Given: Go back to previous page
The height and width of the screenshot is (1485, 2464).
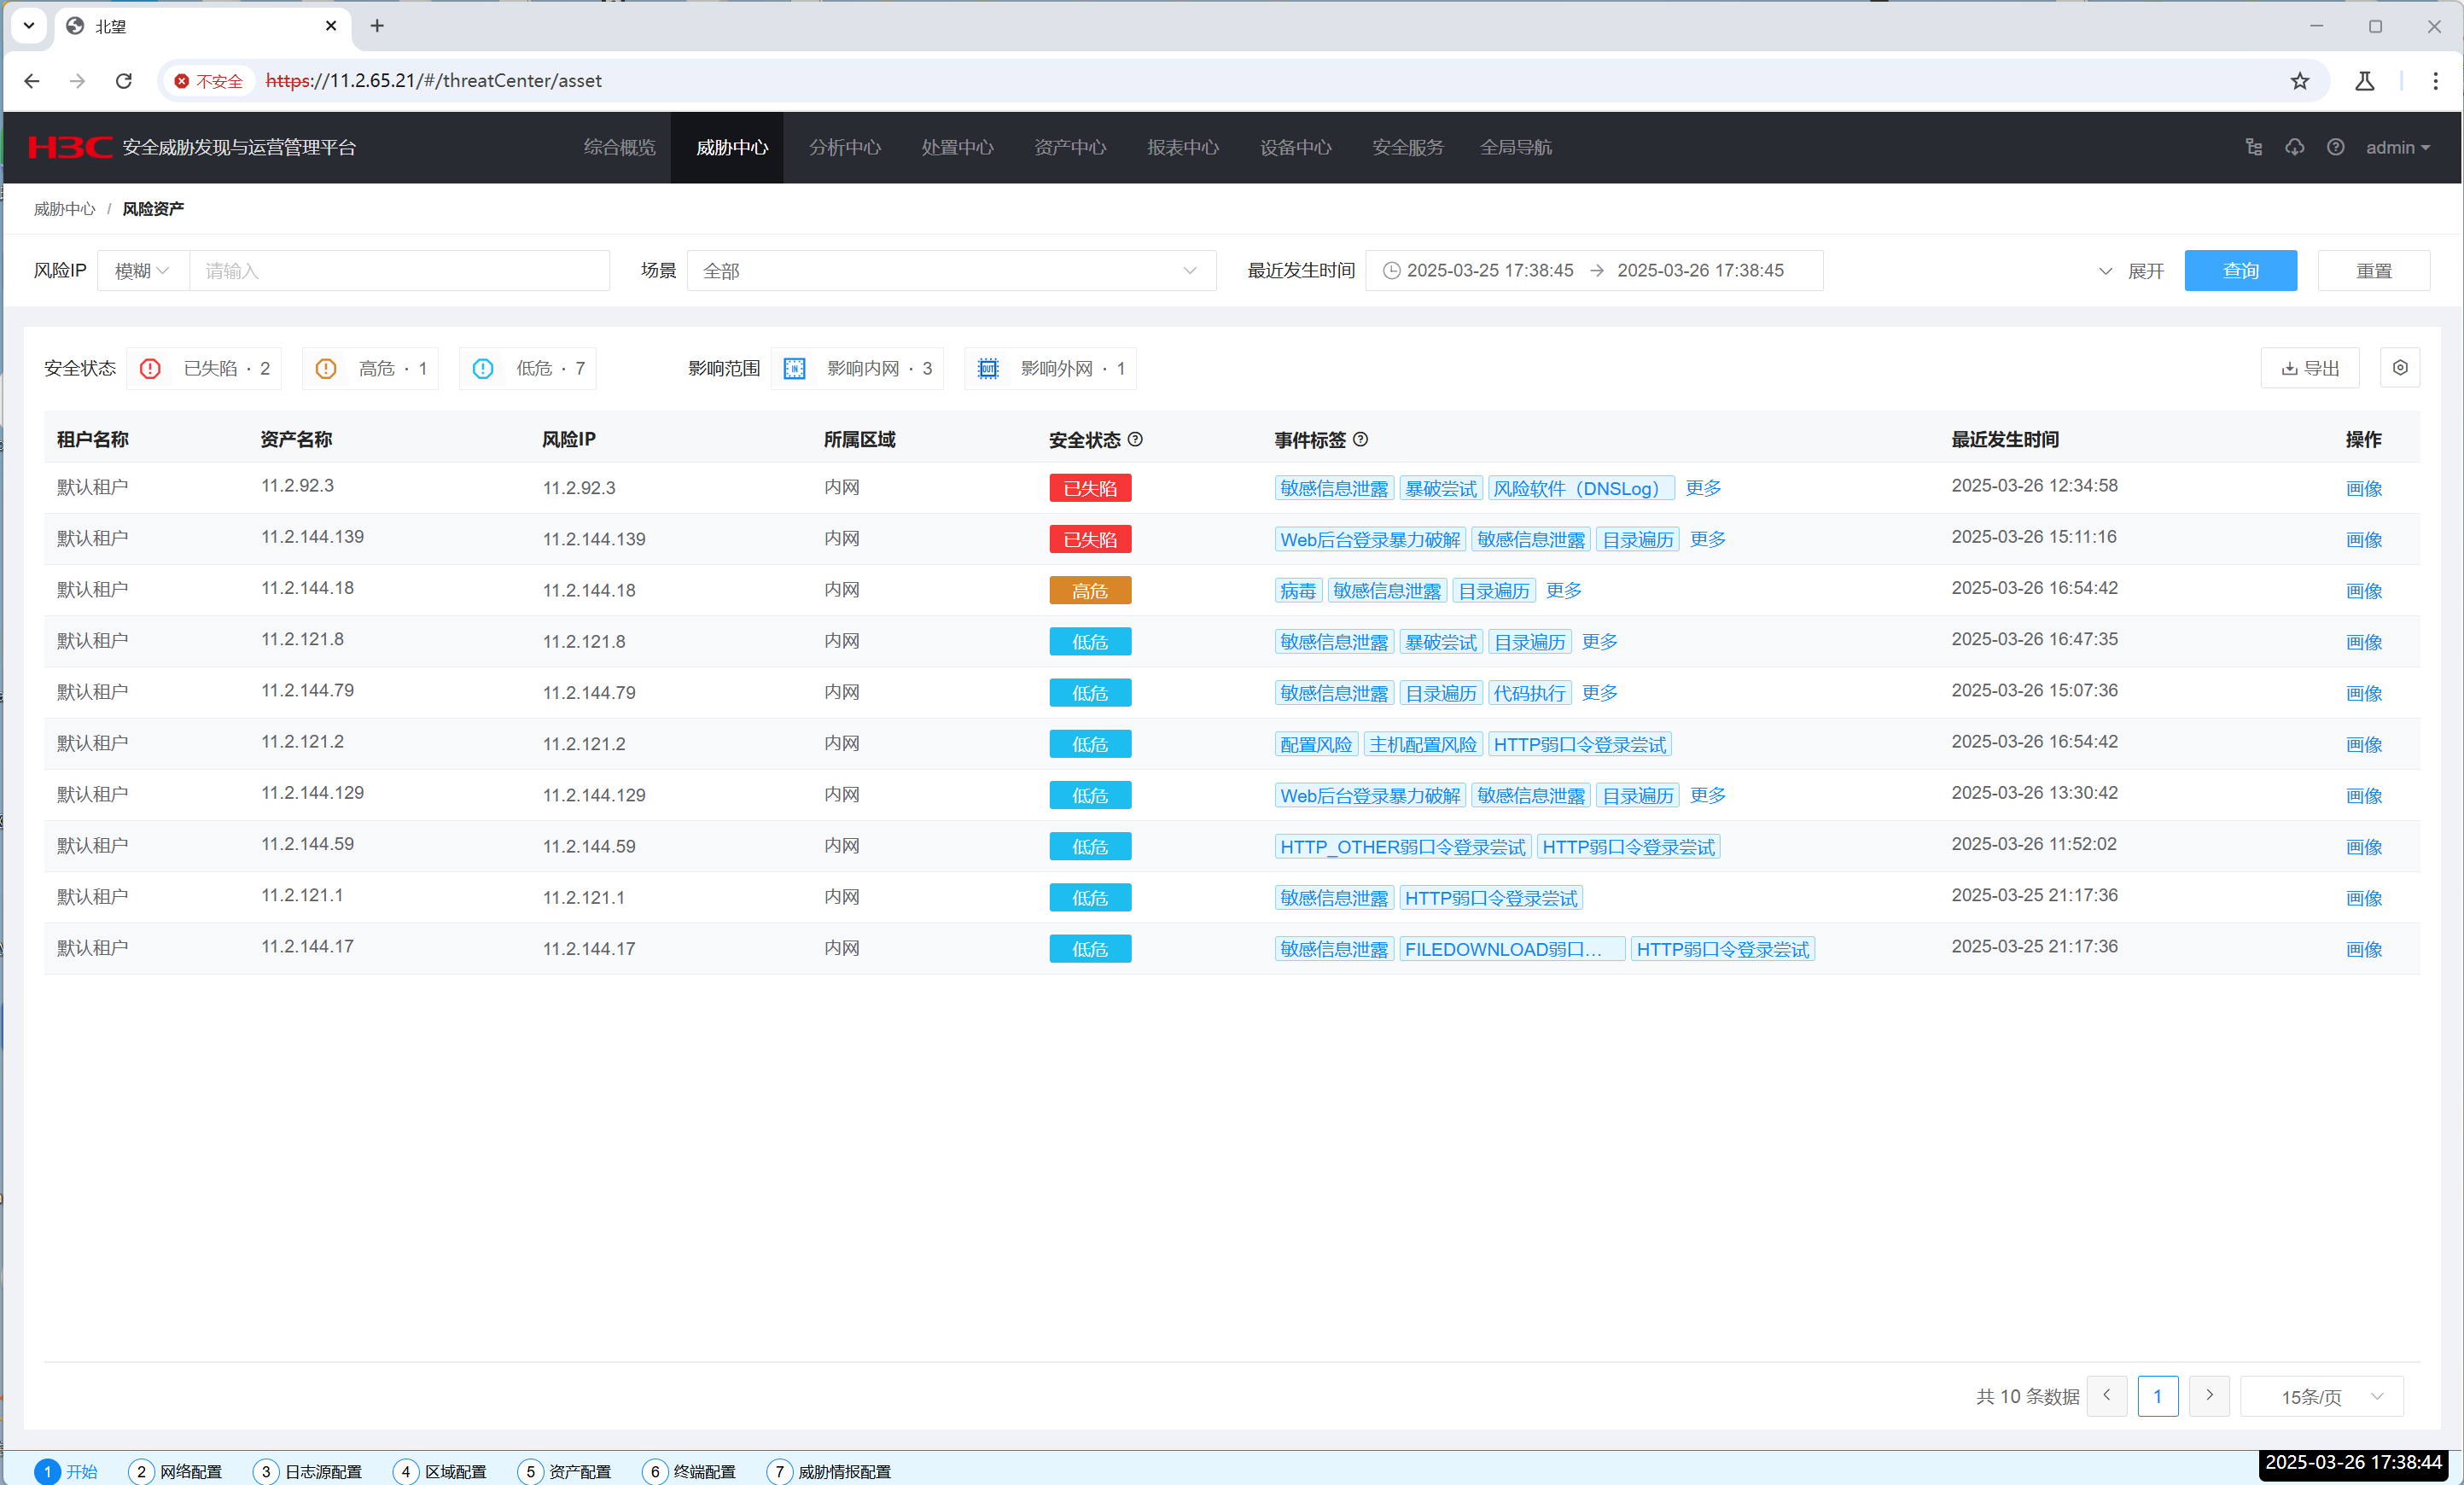Looking at the screenshot, I should click(32, 81).
